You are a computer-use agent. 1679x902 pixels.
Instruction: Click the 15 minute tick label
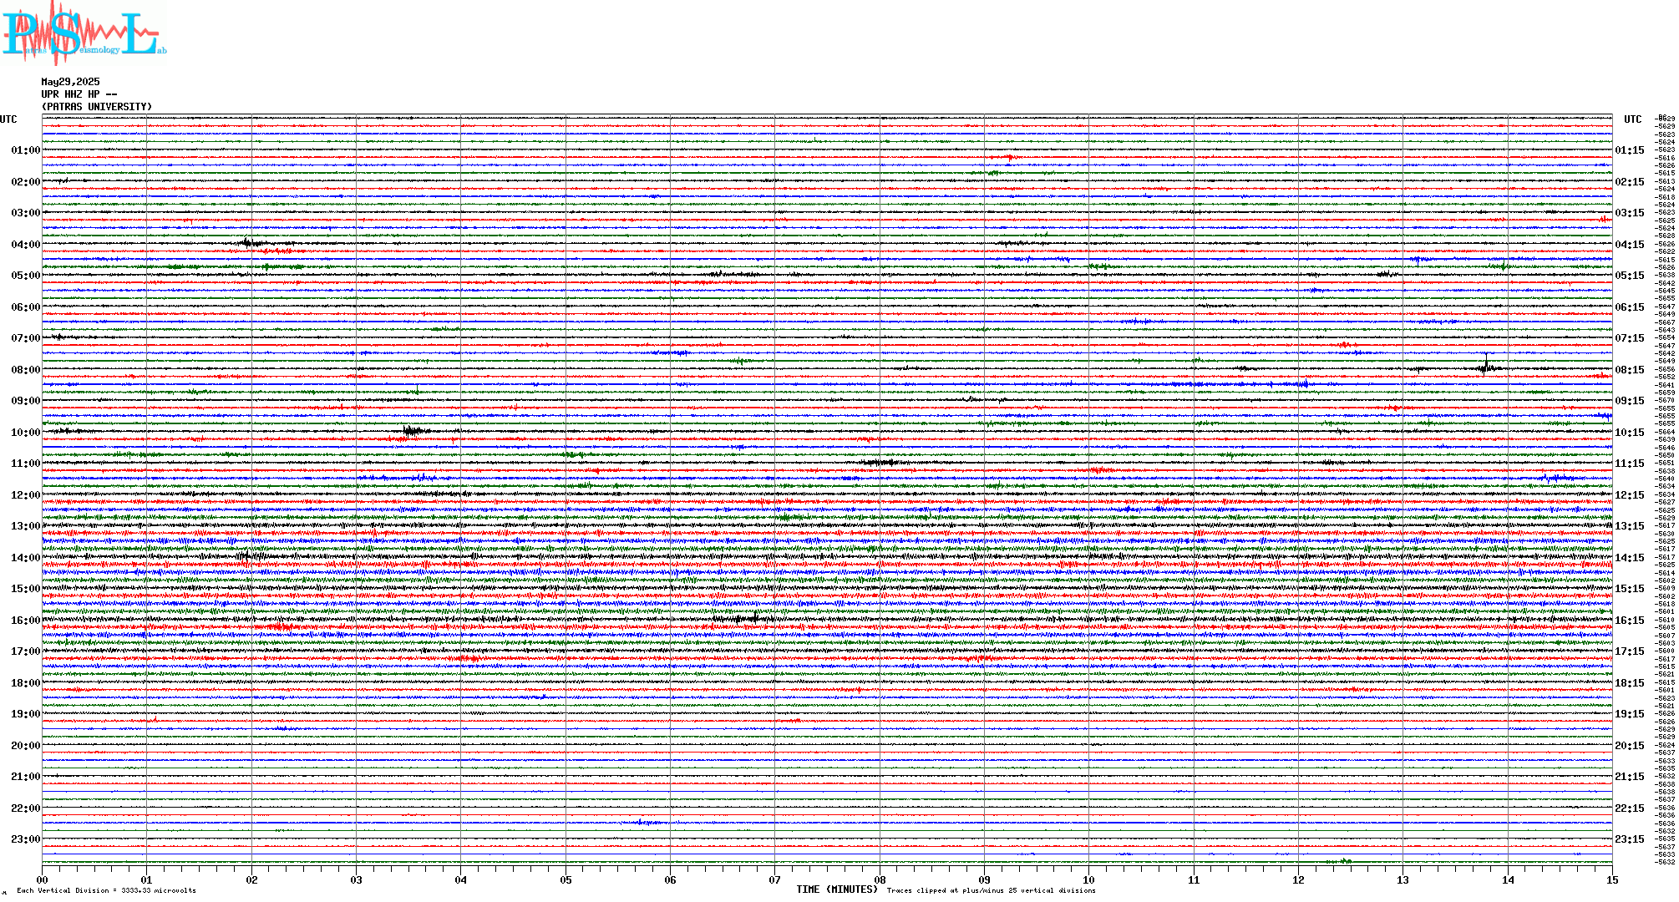(1612, 879)
